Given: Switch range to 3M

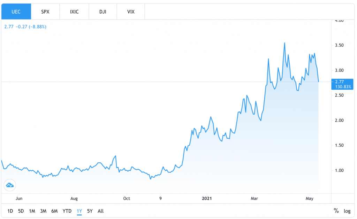Looking at the screenshot, I should tap(43, 211).
